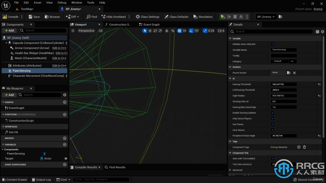Open the File menu

(x=16, y=3)
